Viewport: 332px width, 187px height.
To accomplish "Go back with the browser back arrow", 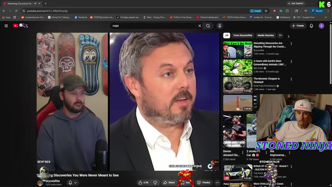I will pos(4,11).
